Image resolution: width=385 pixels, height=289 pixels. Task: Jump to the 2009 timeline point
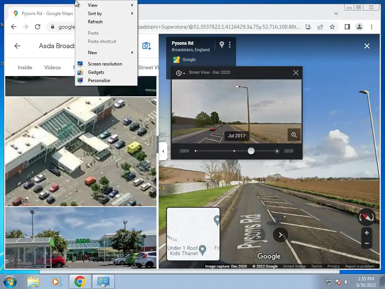pos(196,151)
